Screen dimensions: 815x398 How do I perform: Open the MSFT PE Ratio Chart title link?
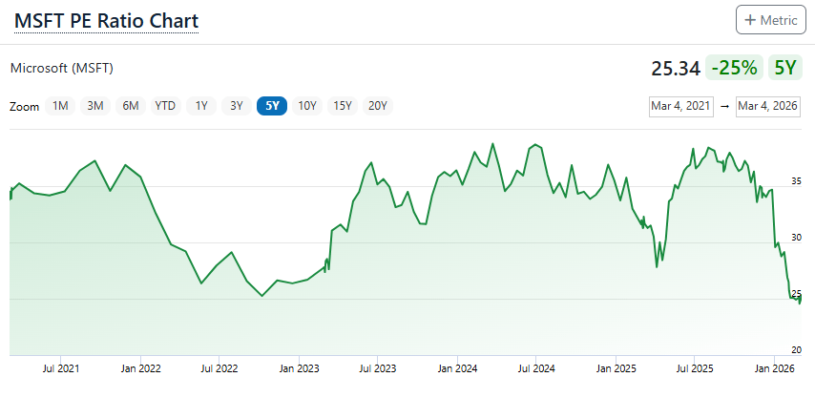coord(106,21)
